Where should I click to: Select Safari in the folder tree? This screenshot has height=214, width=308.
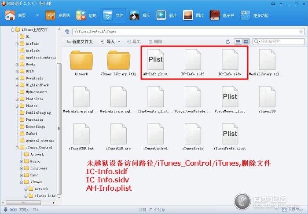[29, 134]
